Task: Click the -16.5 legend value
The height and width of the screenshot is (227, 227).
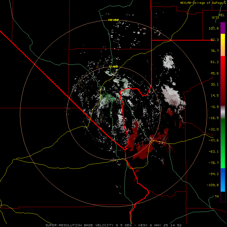Action: pyautogui.click(x=214, y=118)
